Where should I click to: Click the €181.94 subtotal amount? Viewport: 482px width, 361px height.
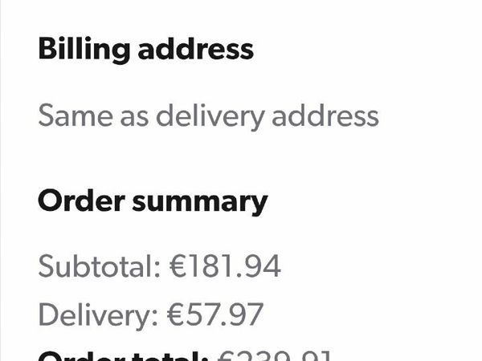pyautogui.click(x=225, y=266)
